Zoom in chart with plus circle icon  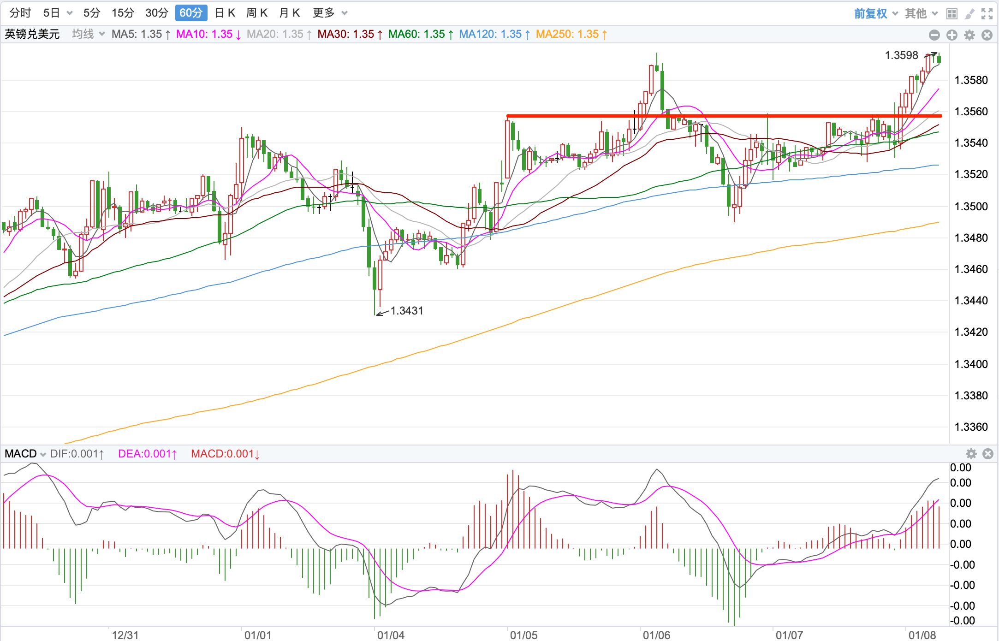pos(952,35)
